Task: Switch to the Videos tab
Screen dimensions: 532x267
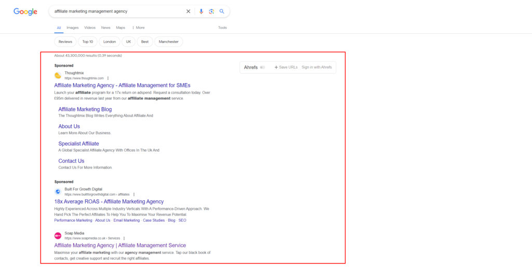Action: click(x=90, y=28)
